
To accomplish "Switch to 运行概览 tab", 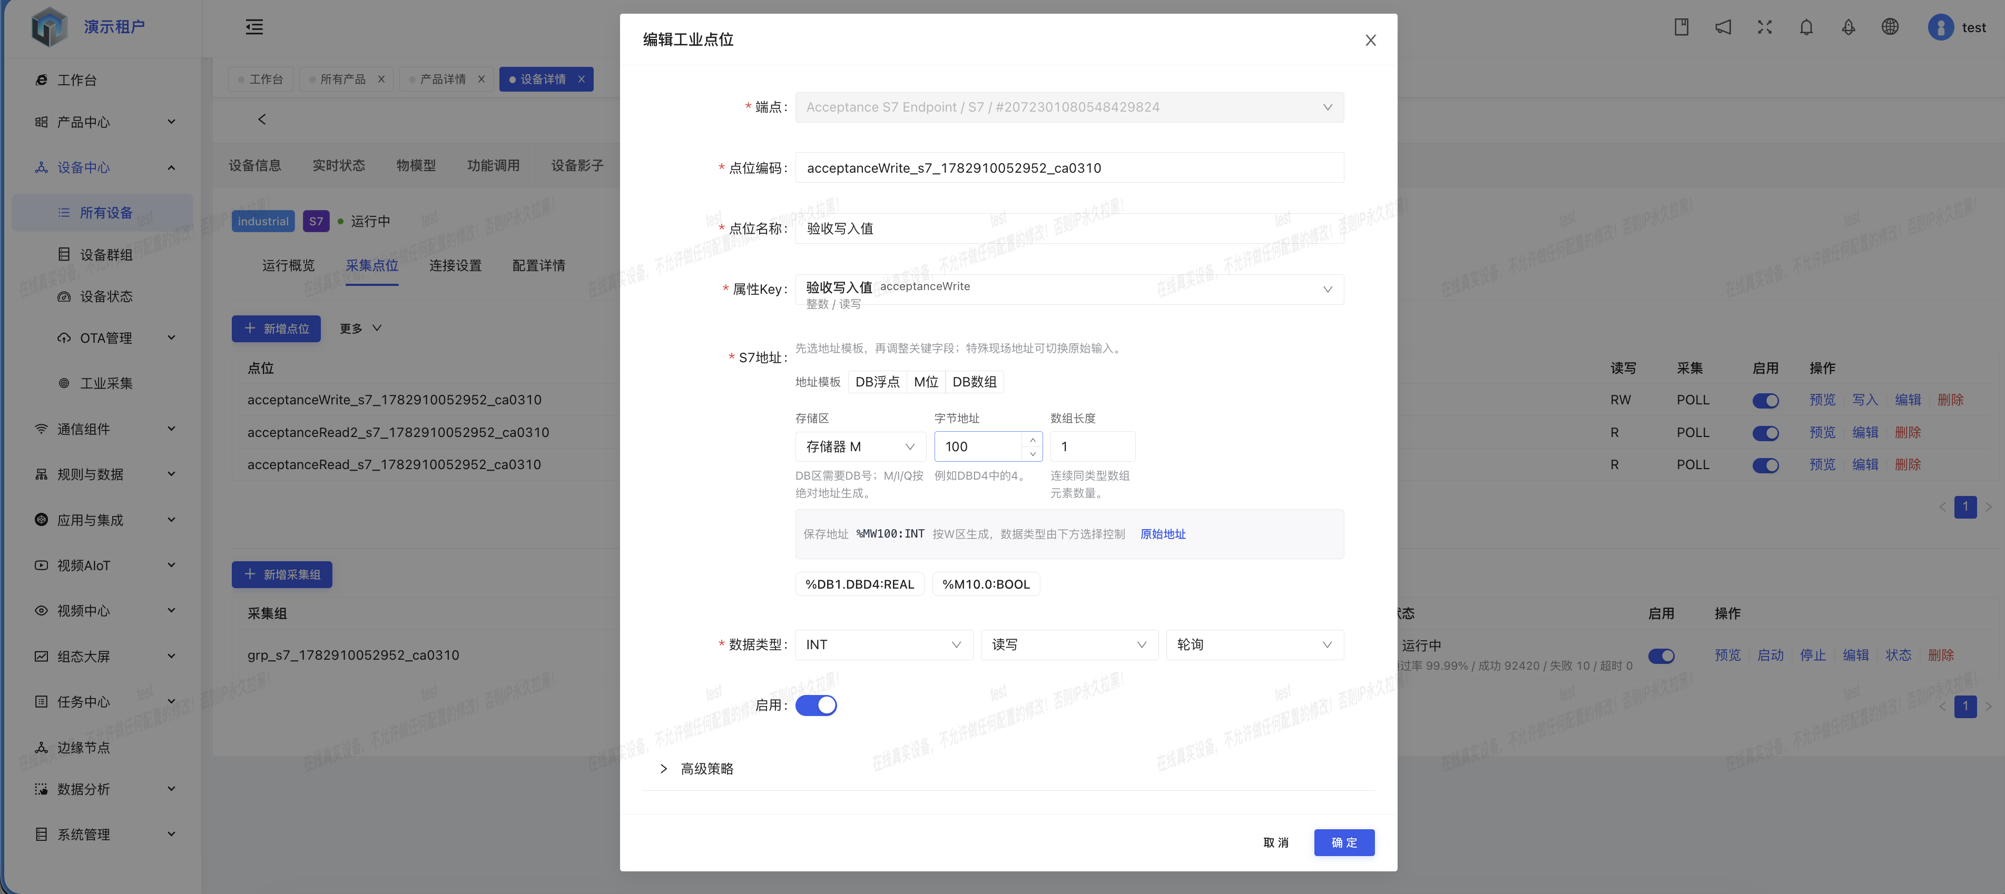I will click(288, 266).
